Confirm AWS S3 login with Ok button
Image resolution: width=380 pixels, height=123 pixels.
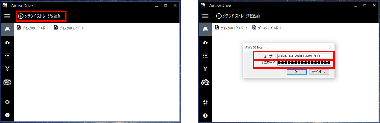point(296,72)
